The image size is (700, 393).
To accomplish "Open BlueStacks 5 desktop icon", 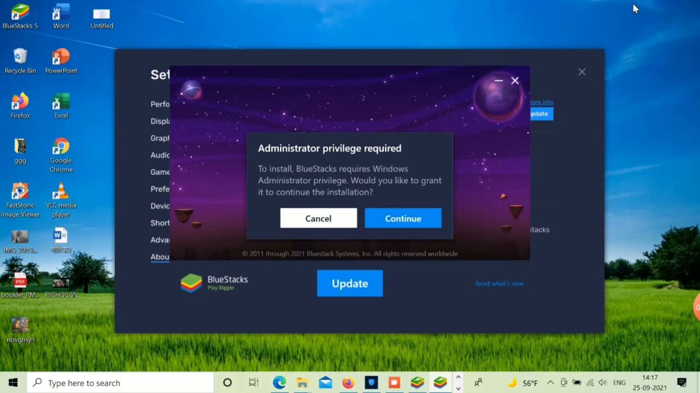I will point(20,16).
